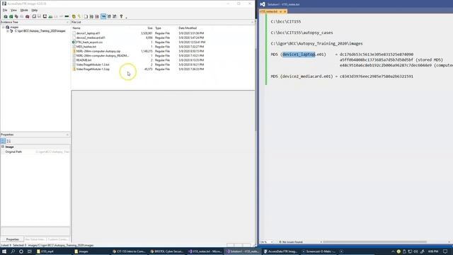Select device2_mediacard.e01 in the file list
Screen dimensions: 453x255
point(91,38)
